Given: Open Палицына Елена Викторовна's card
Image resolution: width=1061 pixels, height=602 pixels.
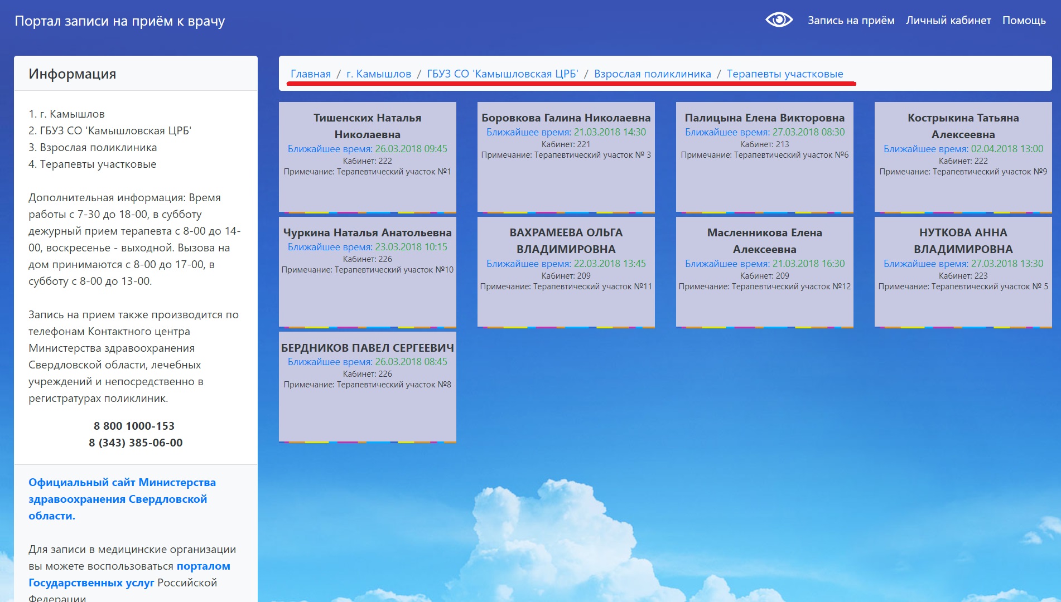Looking at the screenshot, I should click(x=764, y=156).
